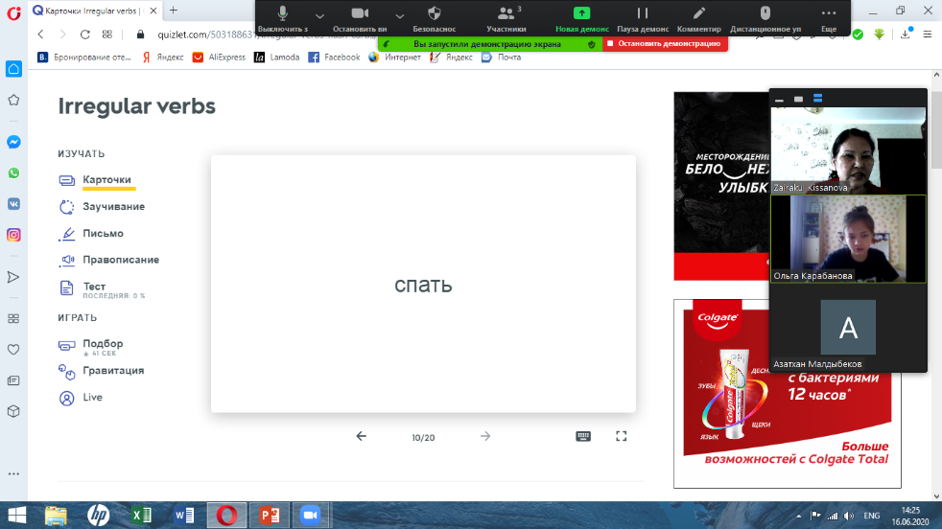Select the Zoom annotate pencil tool
Viewport: 942px width, 529px height.
698,13
